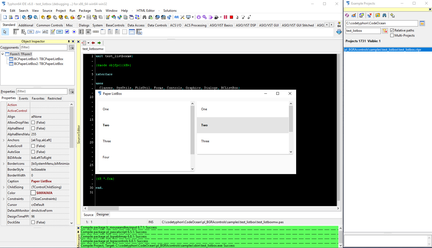Select the test_listbox.ctpr project entry
This screenshot has width=432, height=248.
click(388, 50)
